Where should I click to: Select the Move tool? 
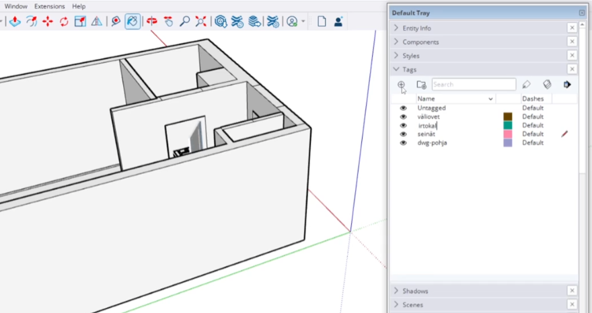pos(48,21)
